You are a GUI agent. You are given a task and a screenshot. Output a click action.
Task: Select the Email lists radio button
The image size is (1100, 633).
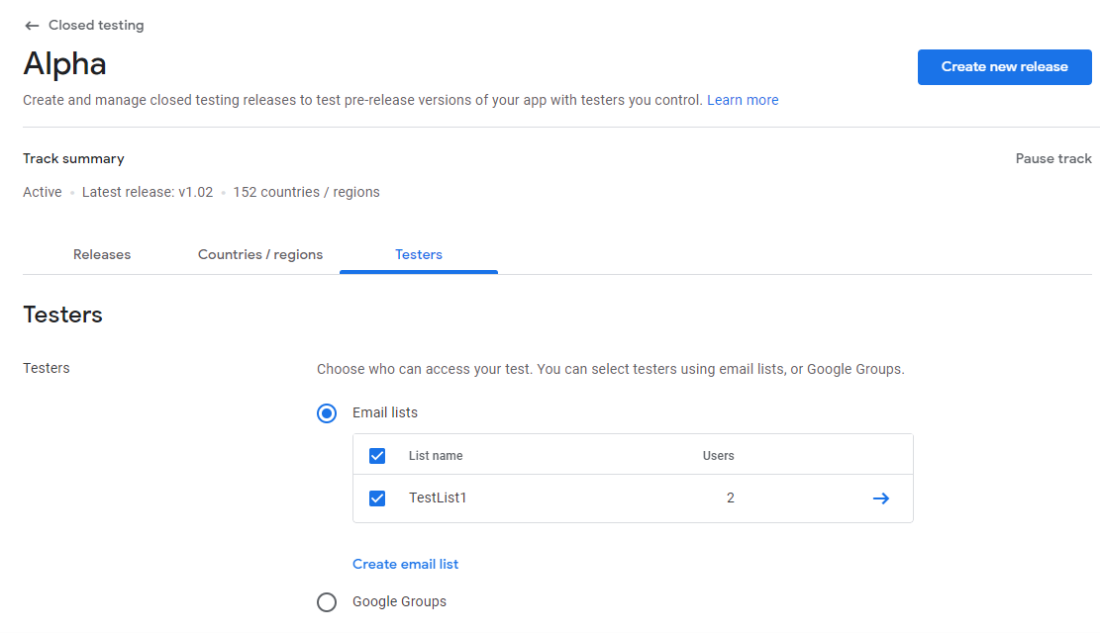pos(327,413)
